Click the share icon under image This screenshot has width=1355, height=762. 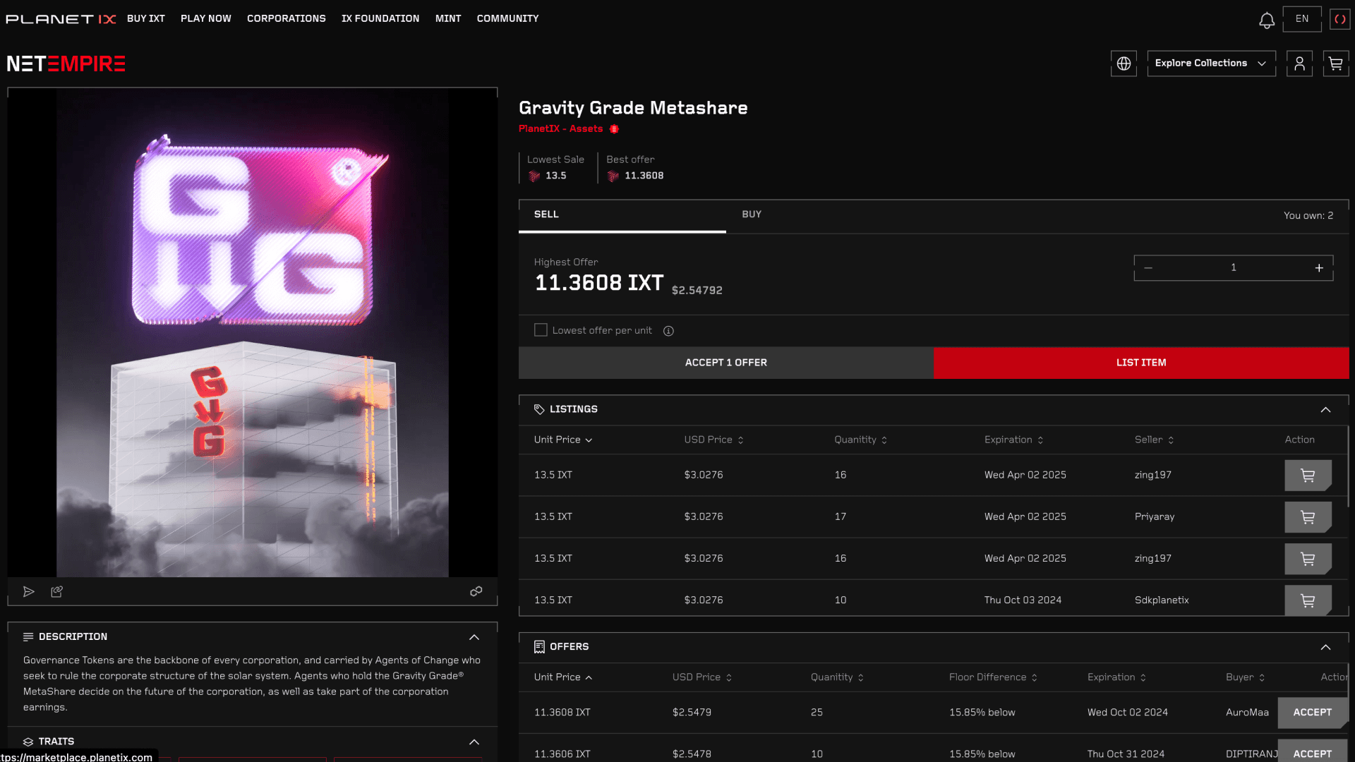(57, 591)
